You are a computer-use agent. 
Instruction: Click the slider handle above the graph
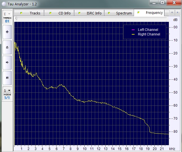(16, 18)
